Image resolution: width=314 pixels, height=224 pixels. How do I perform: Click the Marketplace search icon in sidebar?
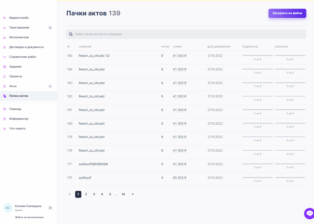4,18
